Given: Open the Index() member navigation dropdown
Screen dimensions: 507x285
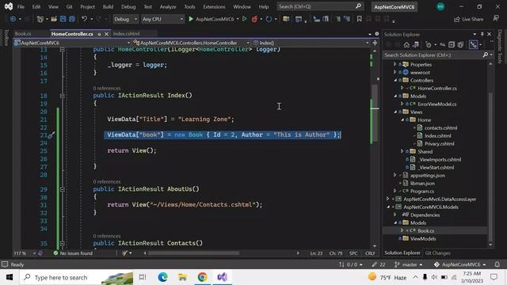Looking at the screenshot, I should [x=311, y=43].
